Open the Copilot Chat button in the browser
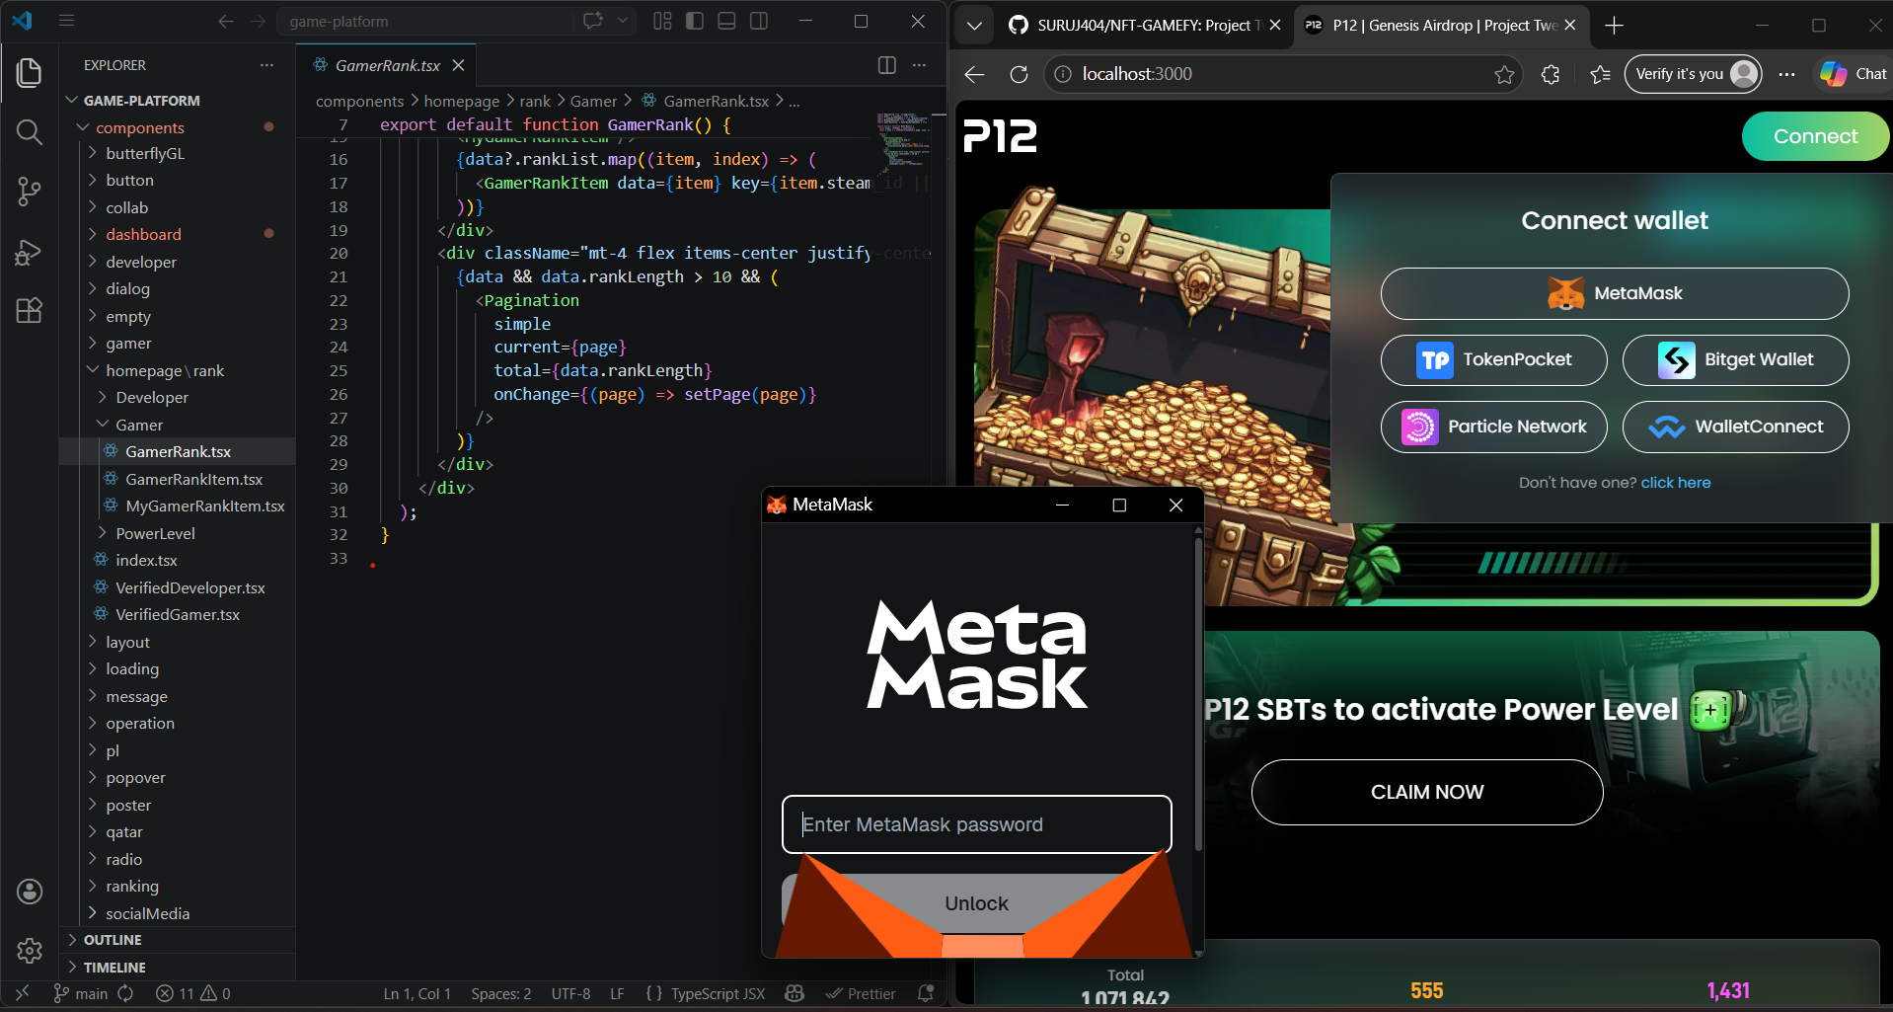 (1854, 74)
